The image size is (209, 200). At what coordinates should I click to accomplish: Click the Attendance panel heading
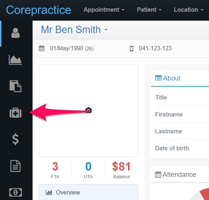pos(176,175)
